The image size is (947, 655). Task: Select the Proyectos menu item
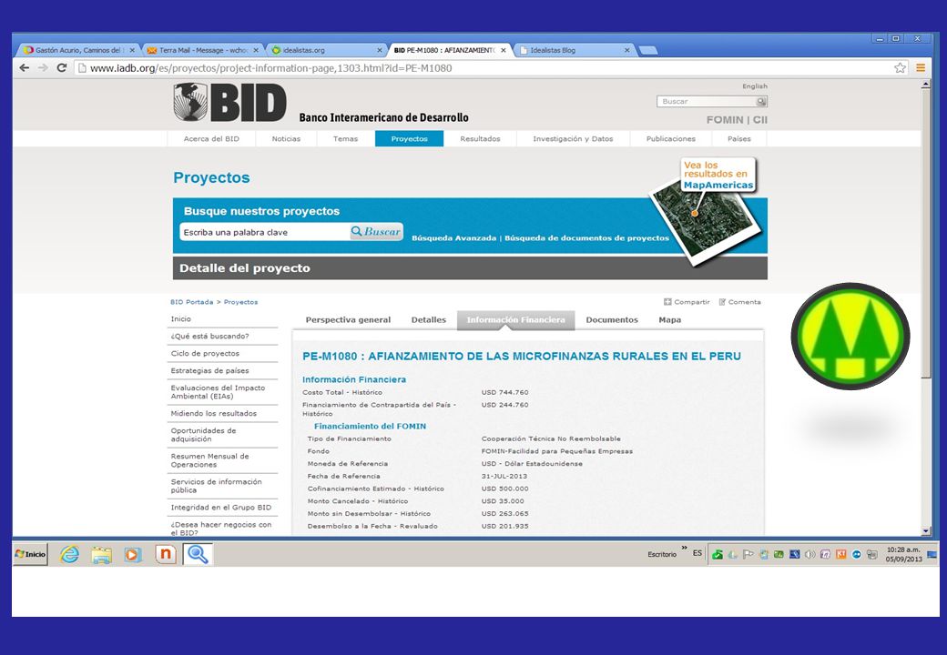click(x=410, y=138)
